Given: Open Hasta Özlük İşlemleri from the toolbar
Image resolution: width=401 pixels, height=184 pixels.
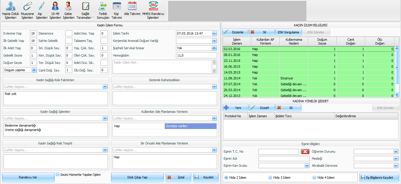Looking at the screenshot, I should [x=11, y=10].
